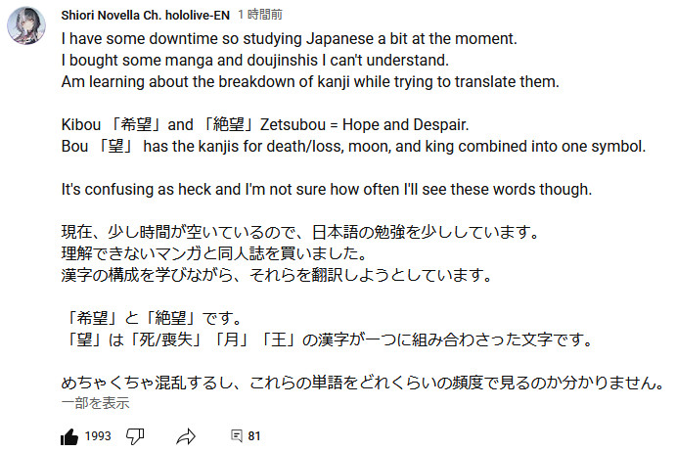Viewport: 676px width, 452px height.
Task: Click the 'Am learning about the breakdown' line
Action: click(310, 82)
